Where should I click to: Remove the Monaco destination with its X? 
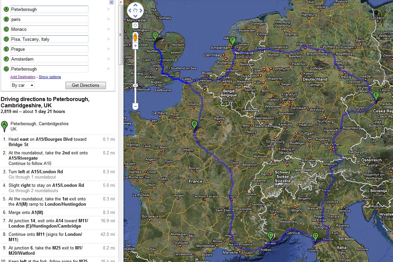point(108,29)
